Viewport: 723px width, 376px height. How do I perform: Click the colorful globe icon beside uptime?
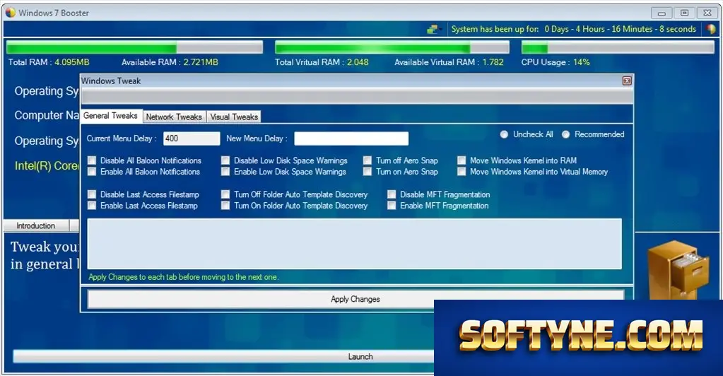[x=710, y=29]
